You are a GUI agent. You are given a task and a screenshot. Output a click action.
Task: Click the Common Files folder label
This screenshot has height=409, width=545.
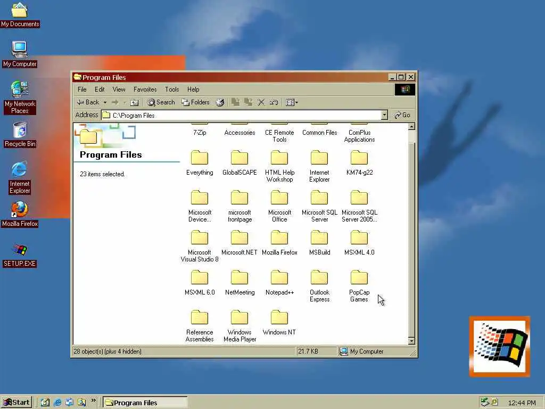tap(319, 133)
